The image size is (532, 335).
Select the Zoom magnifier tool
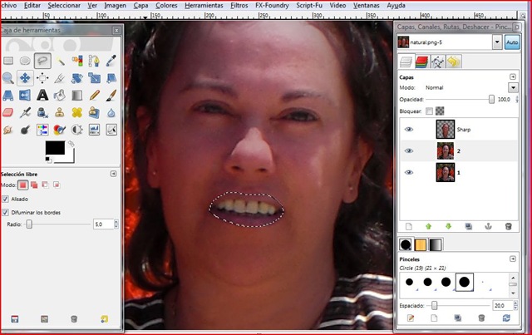click(x=8, y=78)
